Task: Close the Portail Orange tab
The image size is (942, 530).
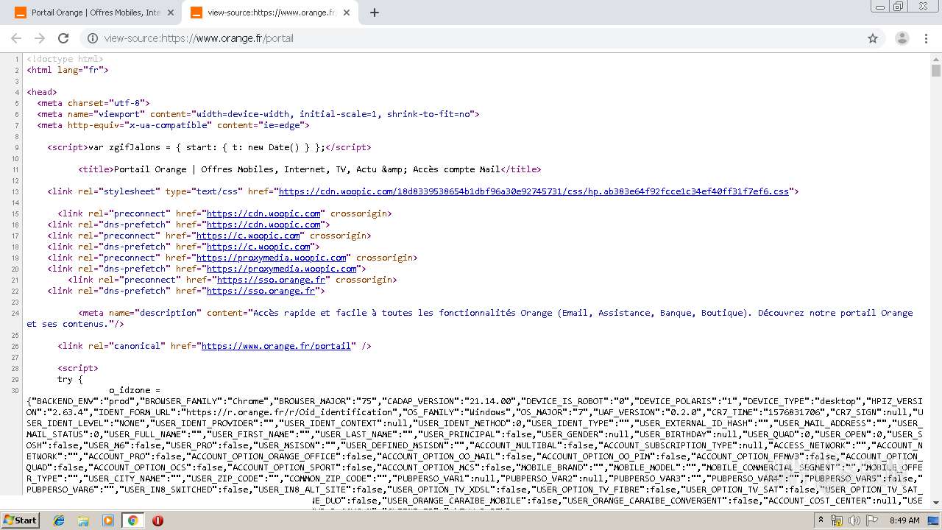Action: coord(171,13)
